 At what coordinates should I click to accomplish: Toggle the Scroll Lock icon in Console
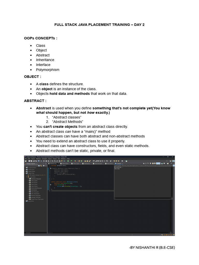pos(153,164)
